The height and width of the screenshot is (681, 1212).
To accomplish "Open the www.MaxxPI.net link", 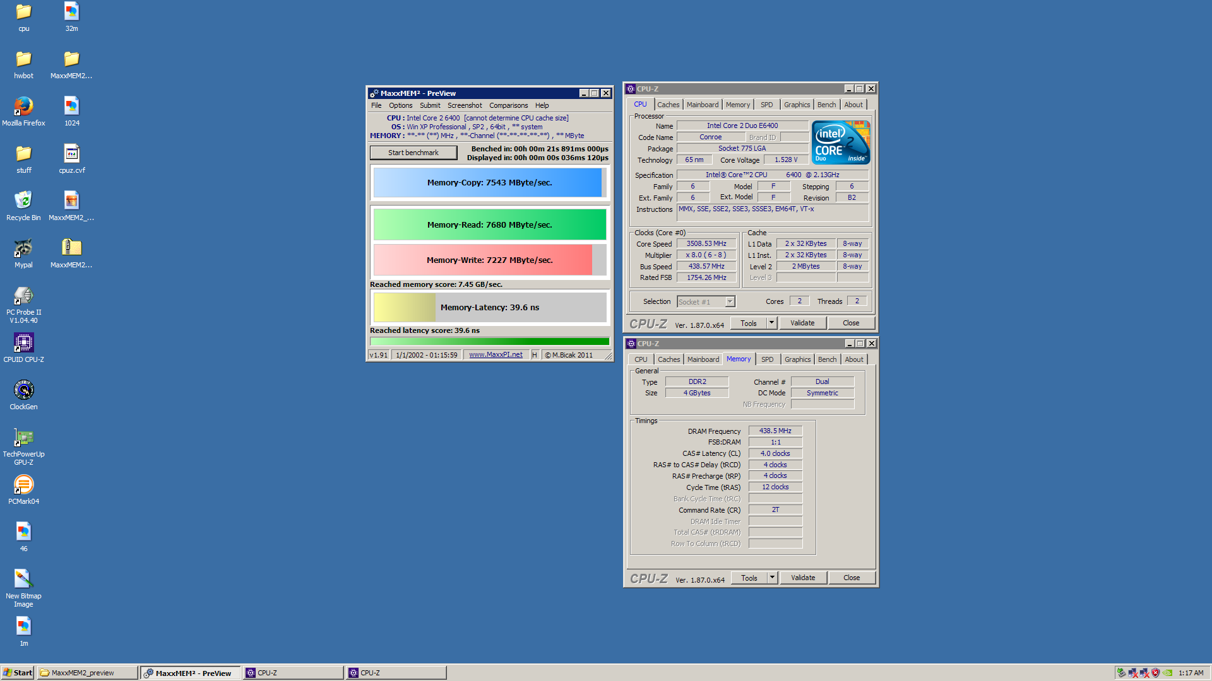I will pyautogui.click(x=496, y=355).
